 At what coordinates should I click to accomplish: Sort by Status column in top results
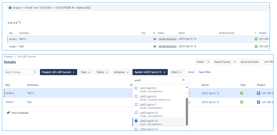point(161,33)
